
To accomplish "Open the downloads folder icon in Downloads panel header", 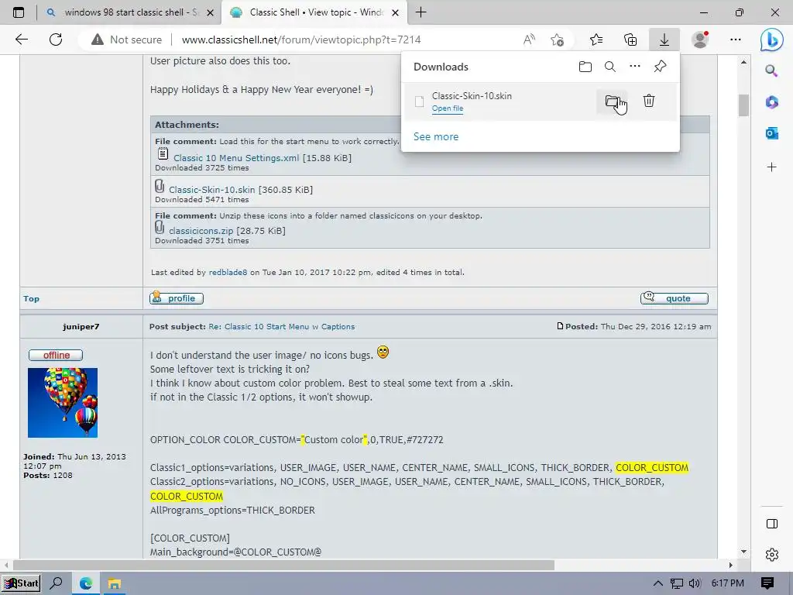I will point(585,67).
